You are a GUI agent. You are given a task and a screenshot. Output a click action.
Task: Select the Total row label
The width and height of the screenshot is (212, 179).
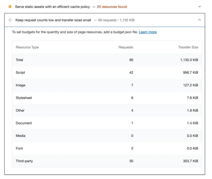click(x=20, y=60)
